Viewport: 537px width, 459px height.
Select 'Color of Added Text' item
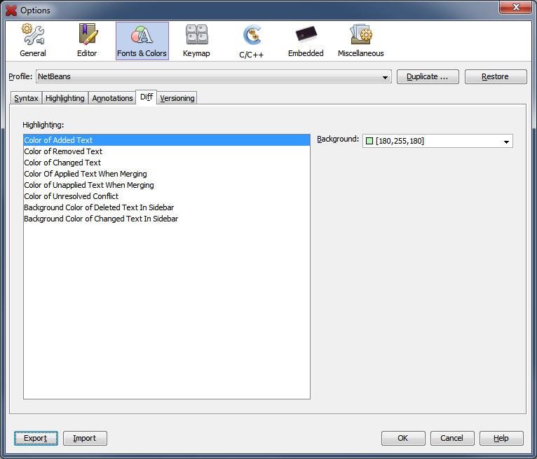(167, 140)
